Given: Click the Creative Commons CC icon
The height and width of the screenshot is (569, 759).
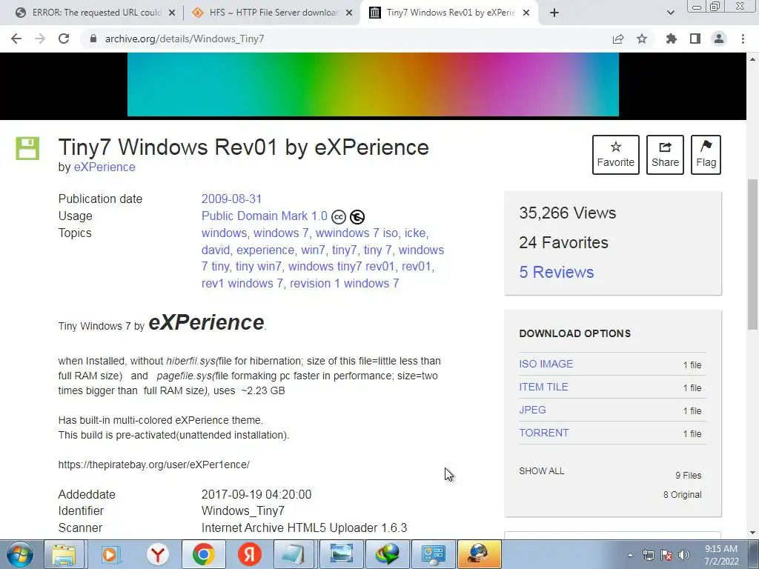Looking at the screenshot, I should (339, 217).
